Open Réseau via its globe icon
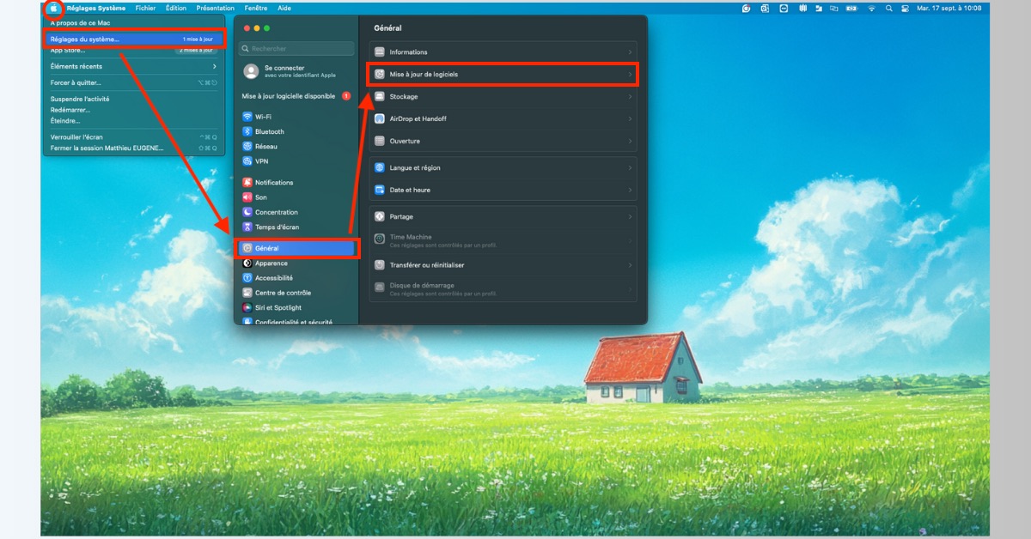1031x539 pixels. (x=247, y=146)
